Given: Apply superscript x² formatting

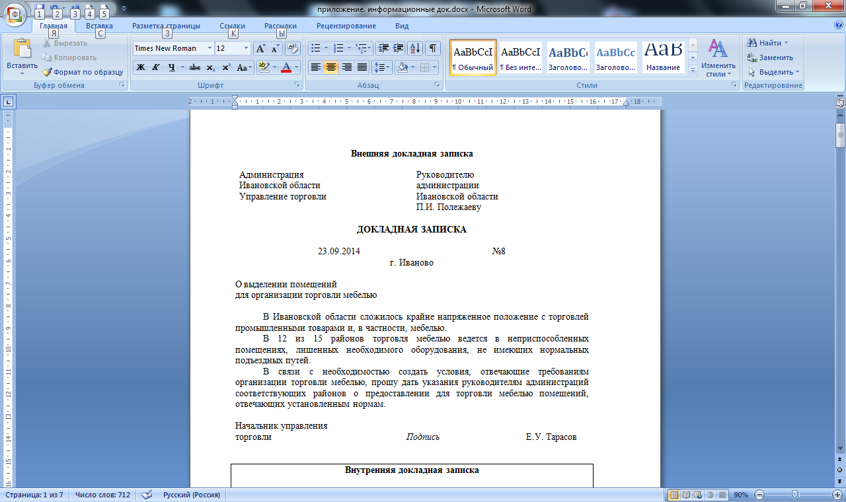Looking at the screenshot, I should tap(226, 67).
